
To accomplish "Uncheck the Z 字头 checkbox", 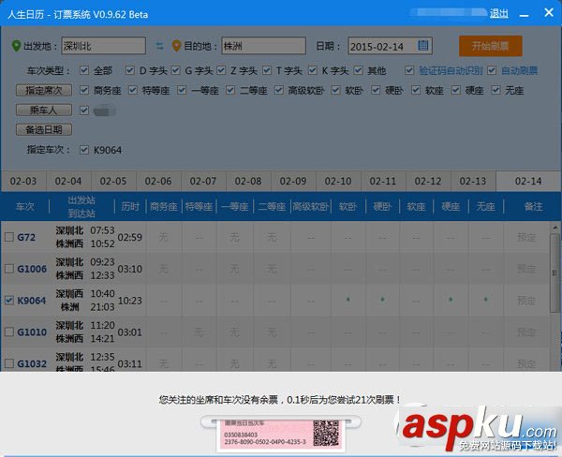I will click(x=221, y=70).
